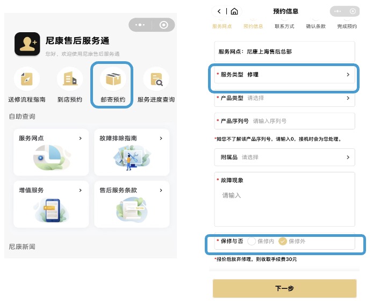Image resolution: width=373 pixels, height=304 pixels.
Task: Open the mini-program three-dot menu on left screen
Action: pos(140,25)
